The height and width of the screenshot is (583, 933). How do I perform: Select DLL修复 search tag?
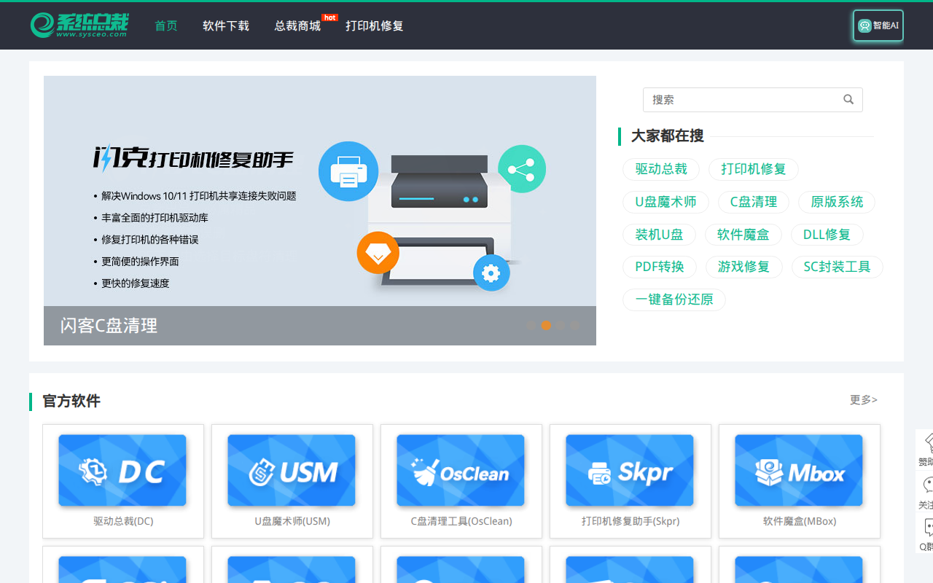click(x=827, y=235)
